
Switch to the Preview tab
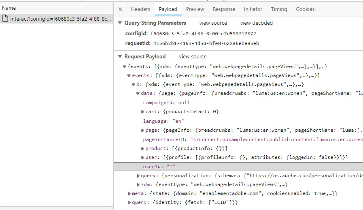point(195,9)
